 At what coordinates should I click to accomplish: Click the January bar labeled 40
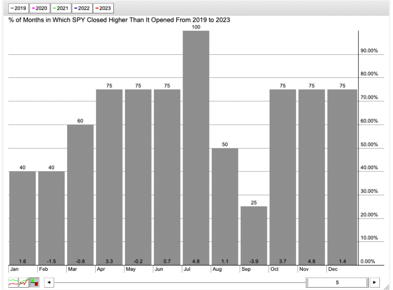(x=22, y=218)
